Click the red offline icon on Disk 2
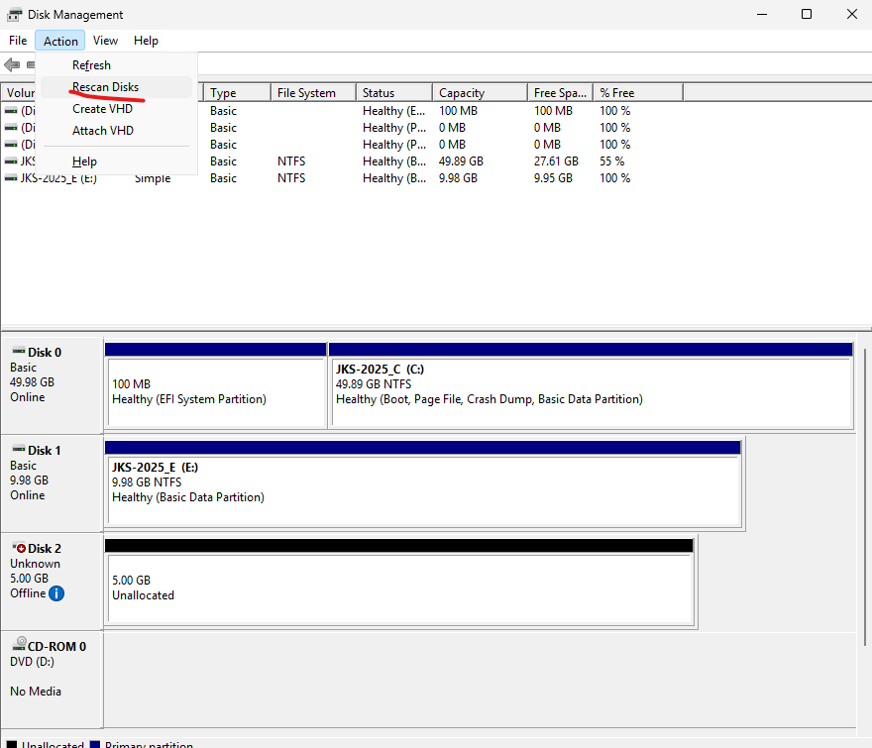Viewport: 872px width, 748px height. coord(20,547)
